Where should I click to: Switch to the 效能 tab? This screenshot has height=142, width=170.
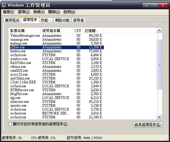click(x=46, y=20)
